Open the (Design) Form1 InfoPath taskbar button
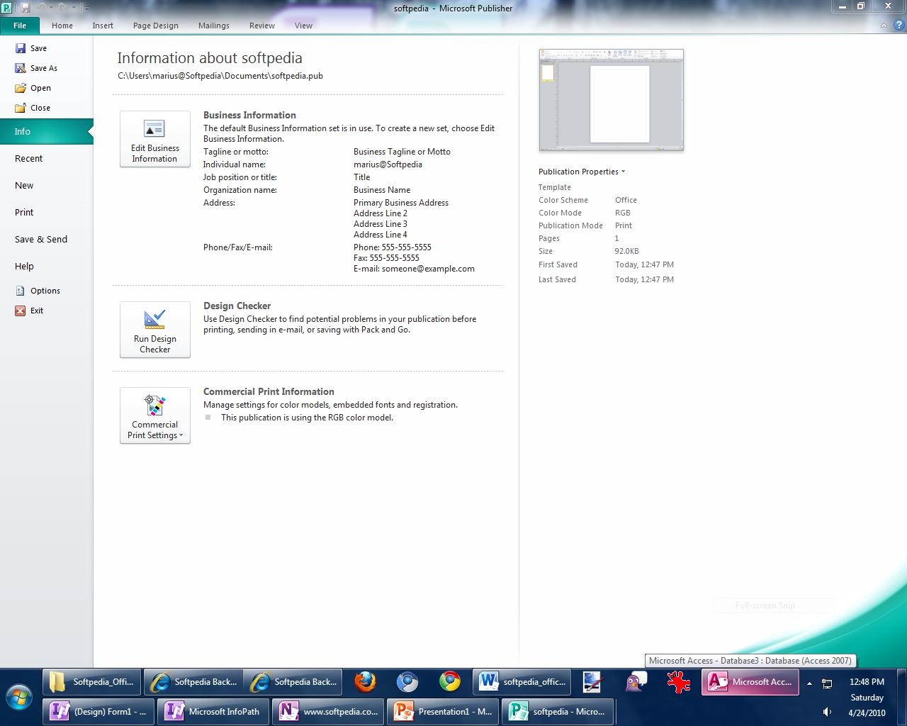The width and height of the screenshot is (907, 726). pos(98,712)
